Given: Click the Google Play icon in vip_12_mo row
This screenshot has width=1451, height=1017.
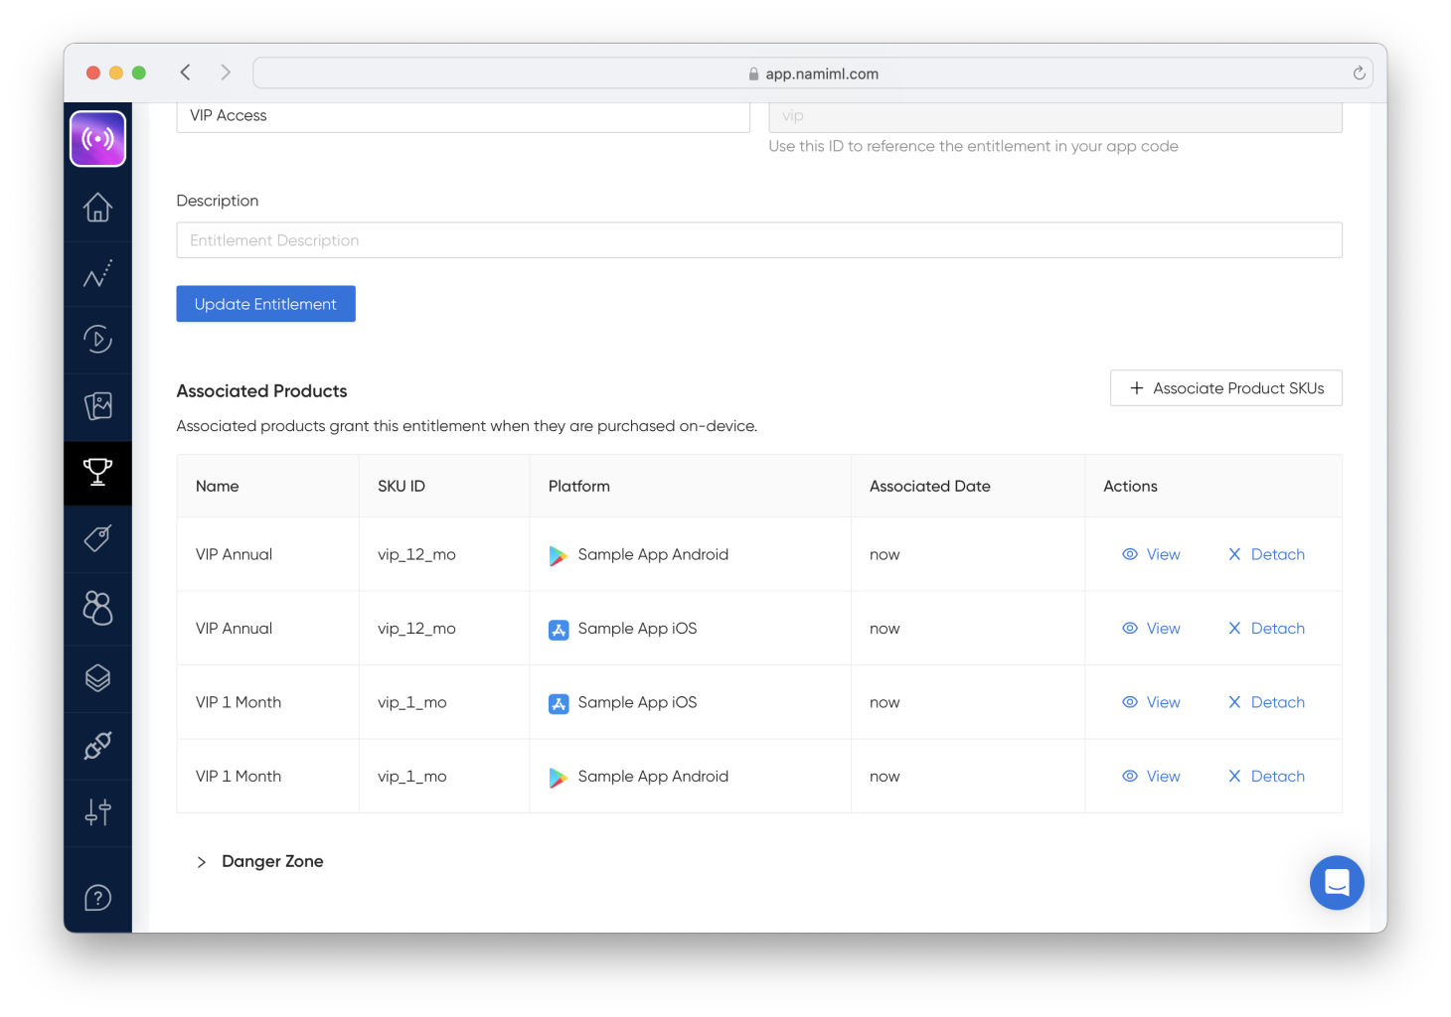Looking at the screenshot, I should pyautogui.click(x=559, y=555).
